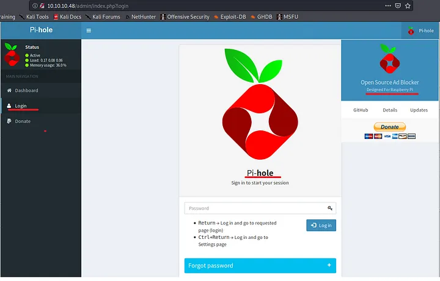Screen dimensions: 440x281
Task: Click the key icon in password field
Action: coord(330,208)
